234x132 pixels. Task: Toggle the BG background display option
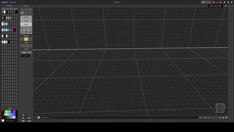point(23,115)
